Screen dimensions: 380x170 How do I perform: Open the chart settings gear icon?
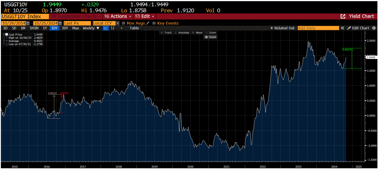(x=373, y=28)
